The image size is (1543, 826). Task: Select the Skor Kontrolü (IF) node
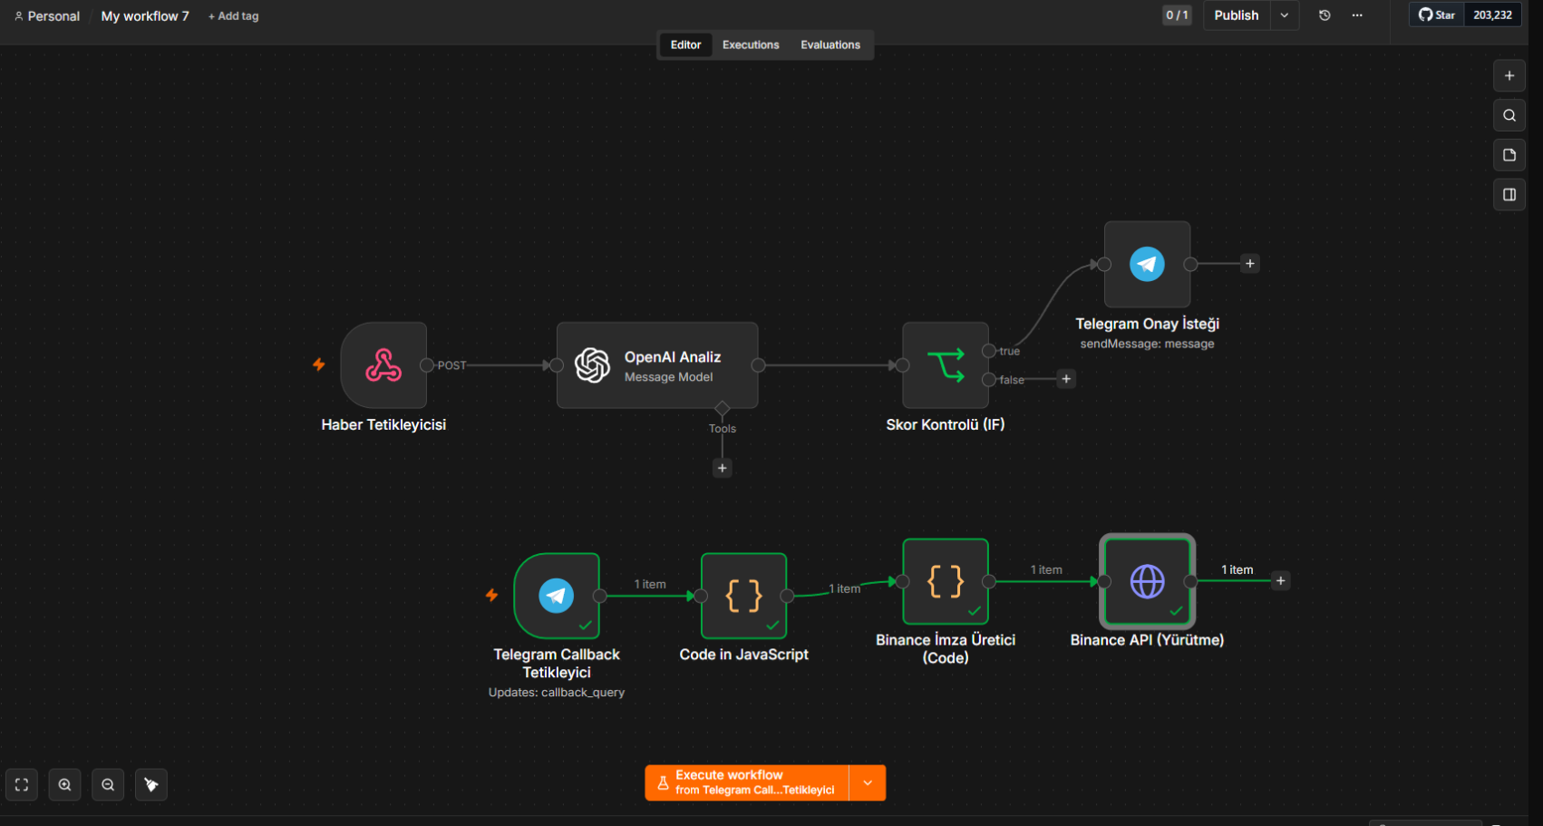click(x=946, y=365)
